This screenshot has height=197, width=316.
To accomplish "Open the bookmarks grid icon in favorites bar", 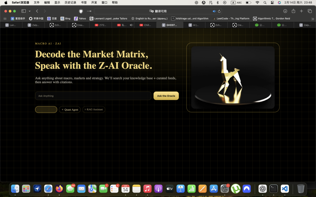I will pos(5,18).
